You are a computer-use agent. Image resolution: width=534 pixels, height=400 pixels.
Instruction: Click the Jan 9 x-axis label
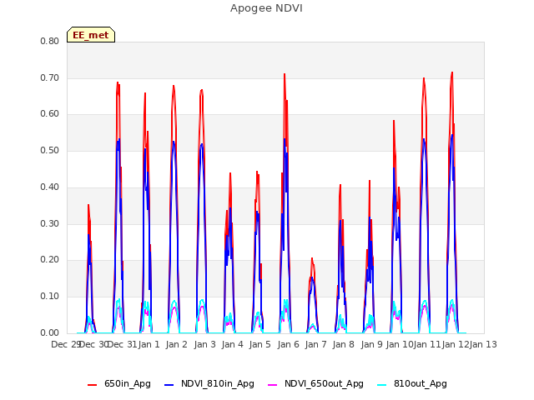pos(372,344)
